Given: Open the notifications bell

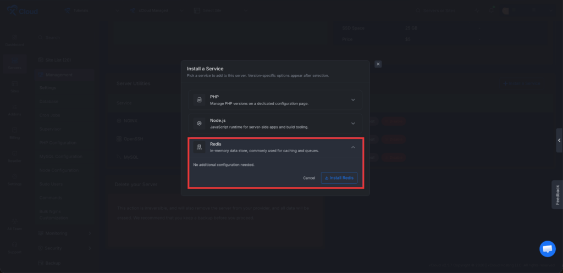Looking at the screenshot, I should (x=492, y=10).
